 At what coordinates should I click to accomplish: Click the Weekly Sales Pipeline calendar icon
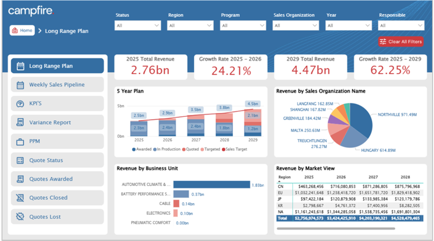(20, 85)
